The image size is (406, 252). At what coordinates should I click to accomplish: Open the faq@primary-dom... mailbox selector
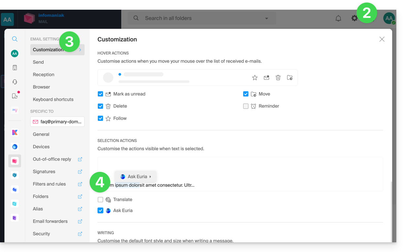click(x=57, y=122)
